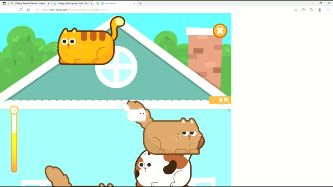Restore down the browser window

320,3
